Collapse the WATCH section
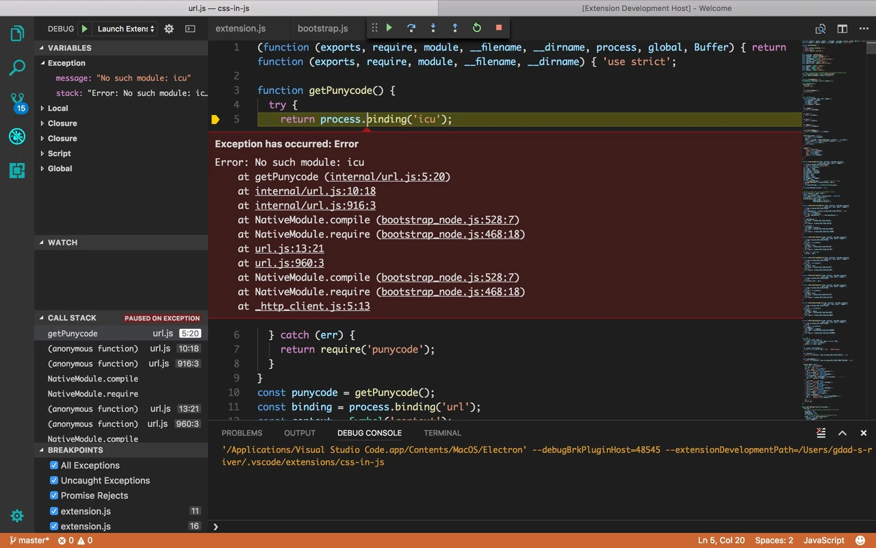The width and height of the screenshot is (876, 548). pyautogui.click(x=121, y=242)
